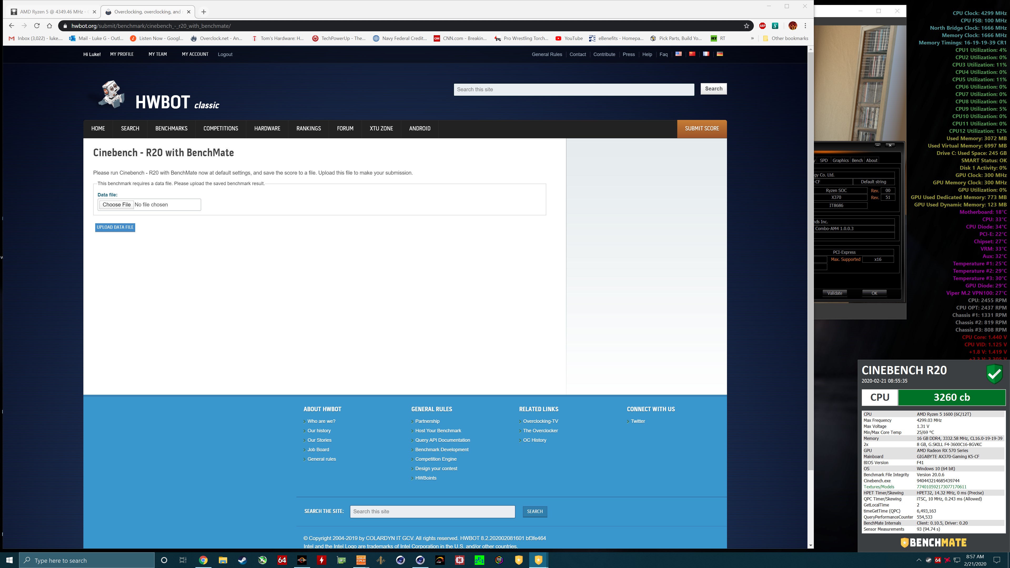The width and height of the screenshot is (1010, 568).
Task: Focus the header Search this site field
Action: pyautogui.click(x=574, y=89)
